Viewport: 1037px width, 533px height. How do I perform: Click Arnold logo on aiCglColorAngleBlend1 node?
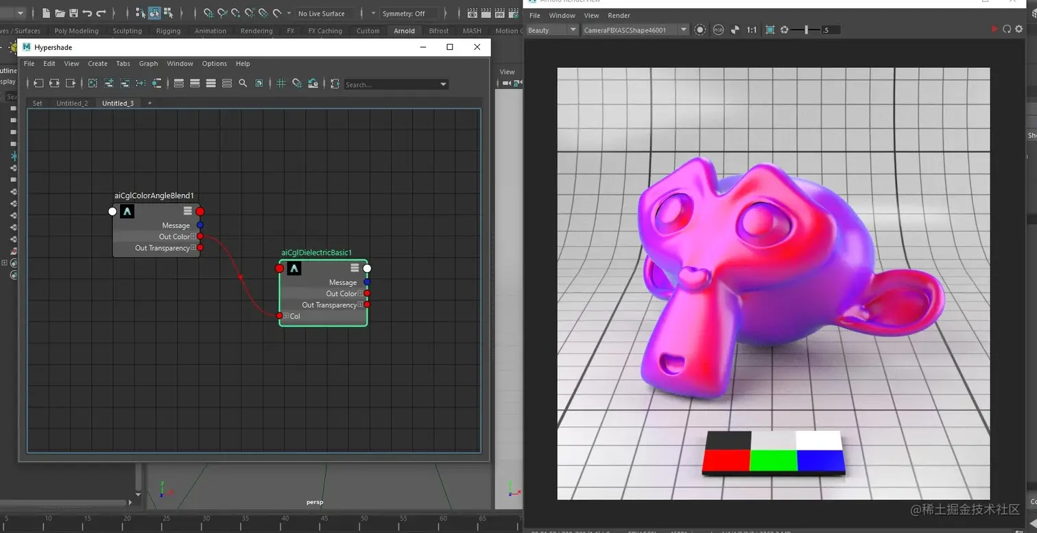tap(127, 212)
